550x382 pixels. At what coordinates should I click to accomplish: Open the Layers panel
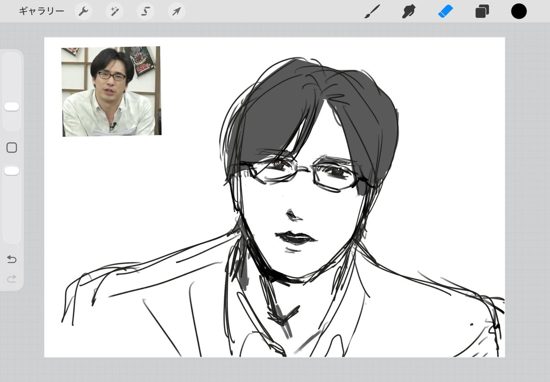[x=482, y=11]
